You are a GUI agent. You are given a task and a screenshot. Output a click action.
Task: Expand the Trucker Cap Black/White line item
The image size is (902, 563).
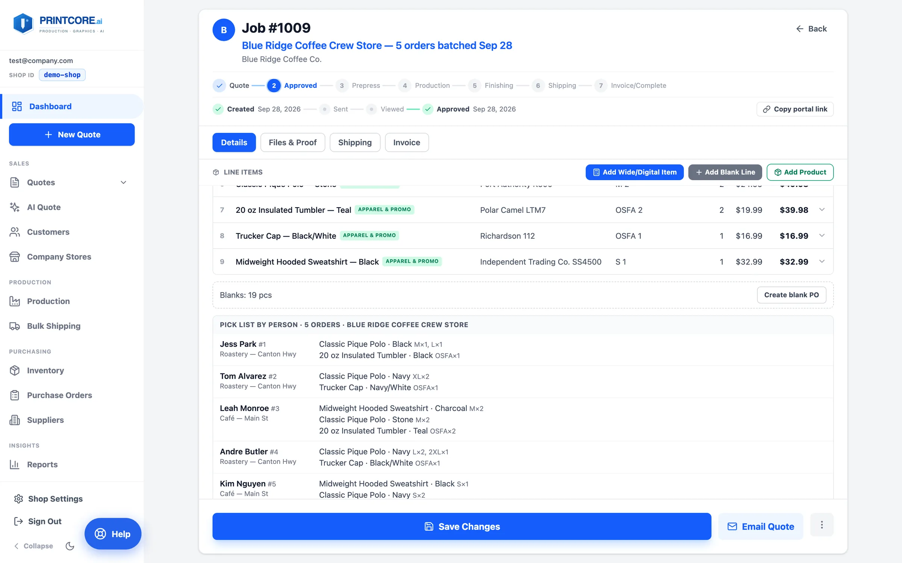(822, 236)
